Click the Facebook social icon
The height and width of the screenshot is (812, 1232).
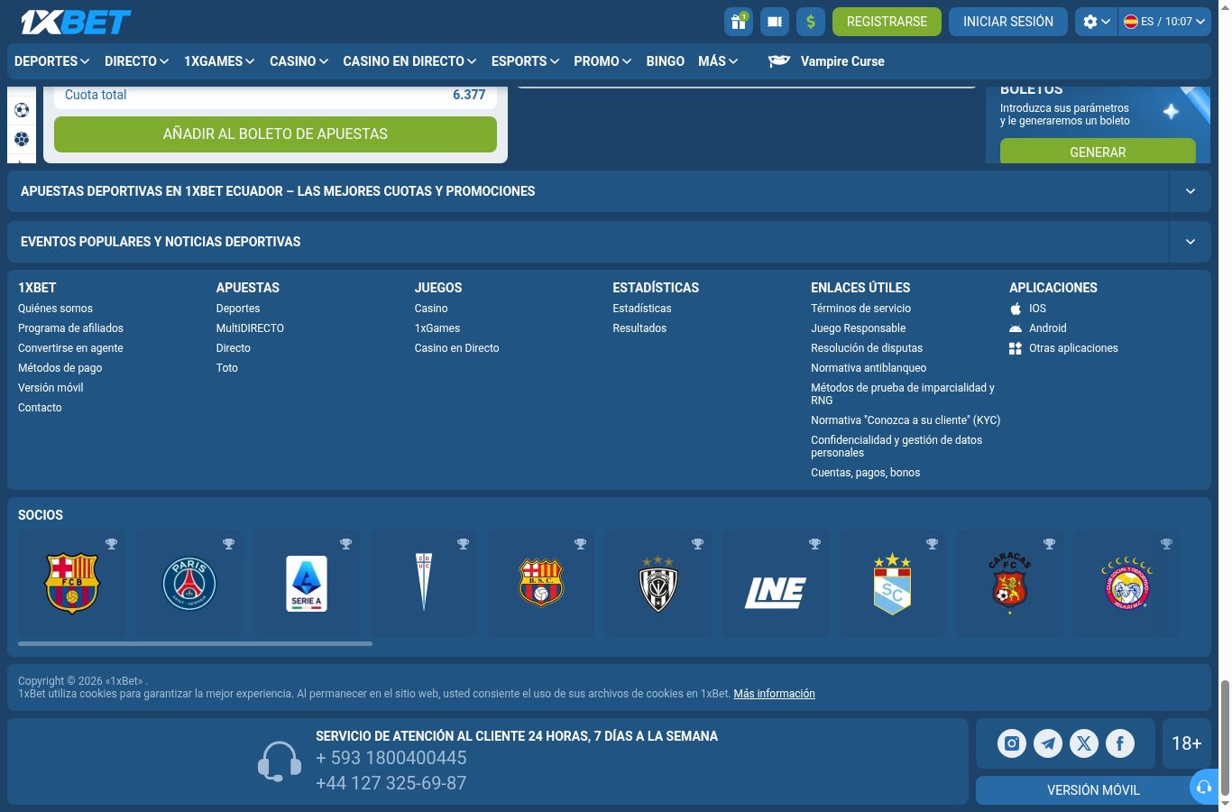click(1120, 743)
